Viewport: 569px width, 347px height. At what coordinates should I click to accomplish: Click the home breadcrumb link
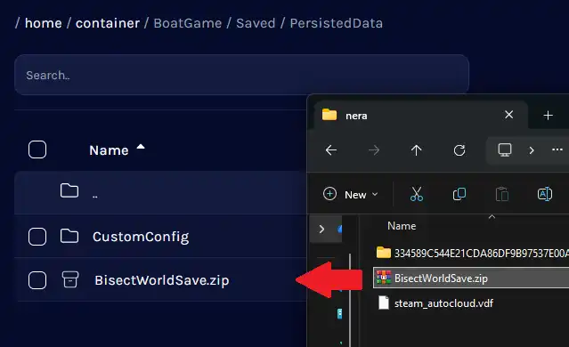[43, 23]
